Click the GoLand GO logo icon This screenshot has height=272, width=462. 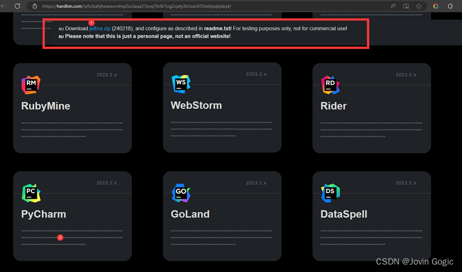coord(181,193)
